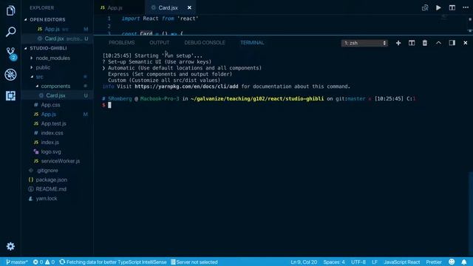Kill terminal with trash icon
The height and width of the screenshot is (266, 473).
pyautogui.click(x=425, y=43)
